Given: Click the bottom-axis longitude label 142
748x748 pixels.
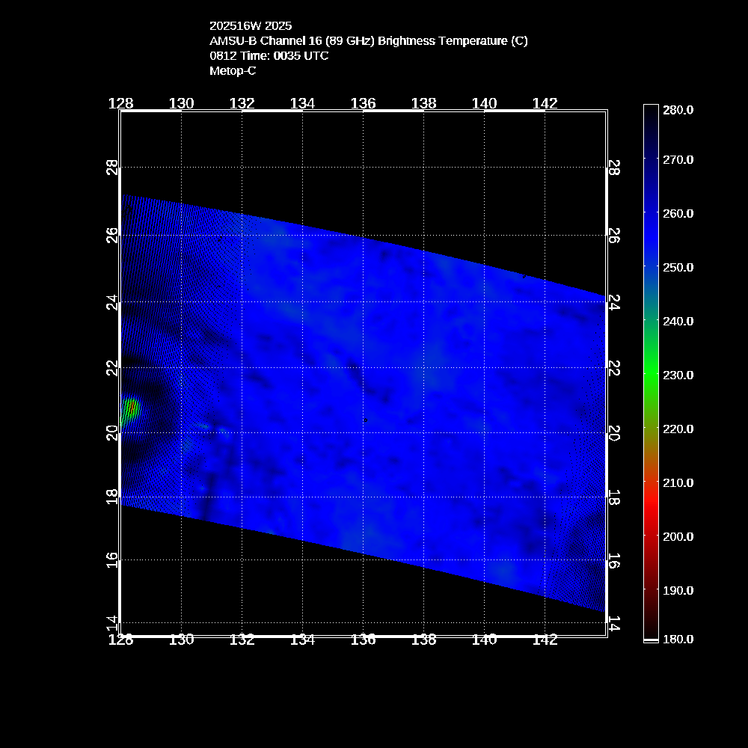Looking at the screenshot, I should [545, 640].
